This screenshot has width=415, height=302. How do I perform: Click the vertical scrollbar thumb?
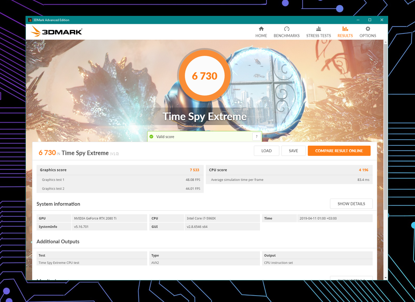[x=385, y=127]
